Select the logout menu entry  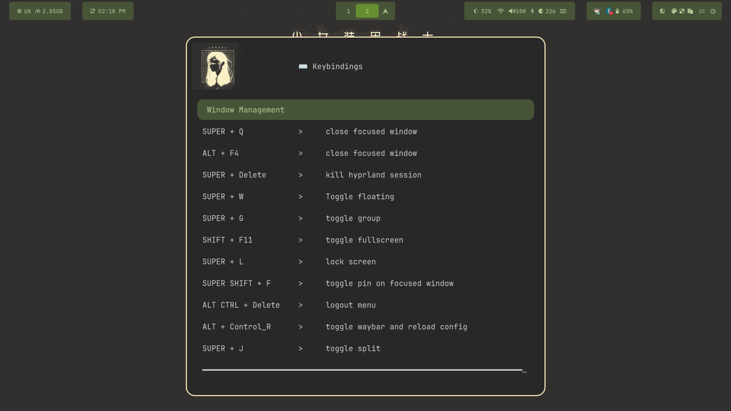pos(365,305)
